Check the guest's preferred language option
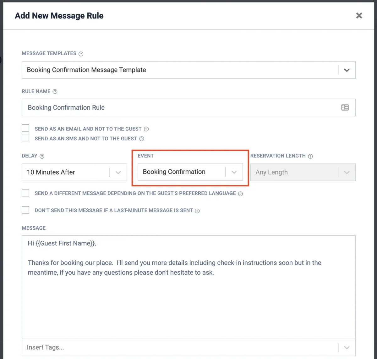The image size is (377, 359). (x=25, y=193)
